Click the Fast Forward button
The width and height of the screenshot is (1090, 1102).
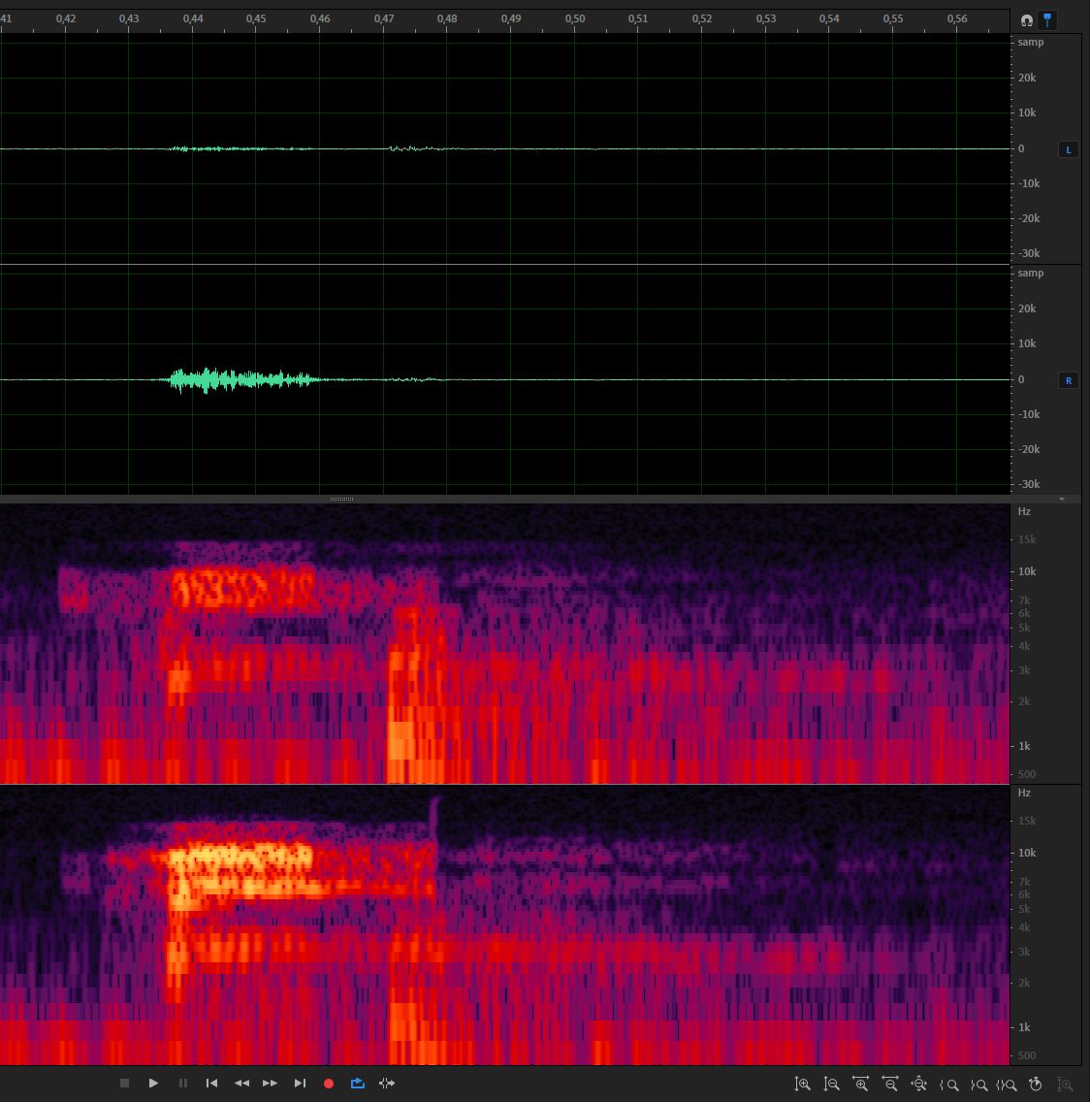pos(271,1083)
